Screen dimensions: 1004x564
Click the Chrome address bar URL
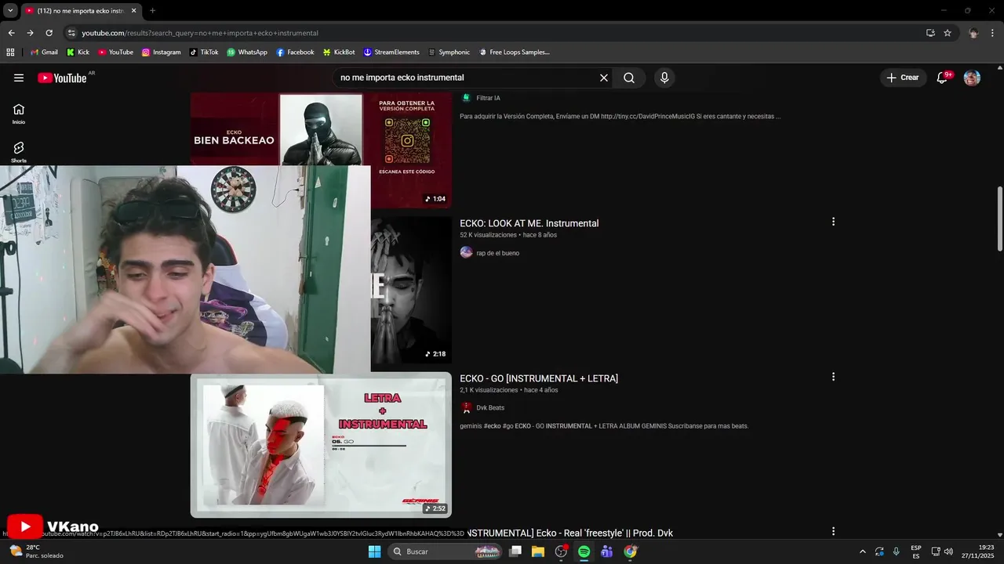(x=200, y=33)
